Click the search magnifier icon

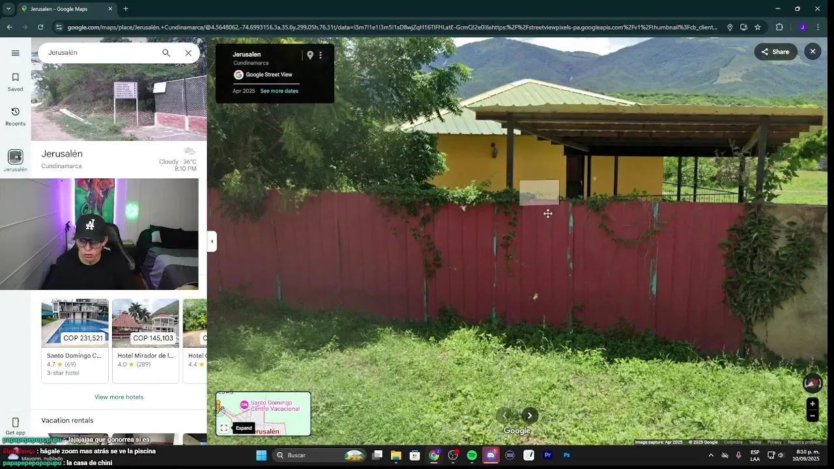(166, 53)
